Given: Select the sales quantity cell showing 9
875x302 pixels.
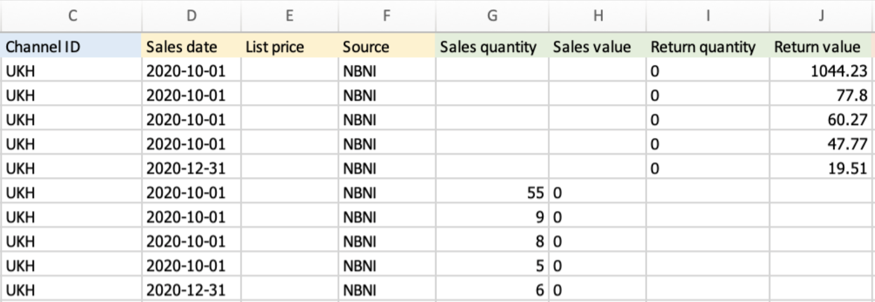Looking at the screenshot, I should tap(492, 217).
